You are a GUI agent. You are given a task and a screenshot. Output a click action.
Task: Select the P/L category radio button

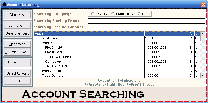[x=139, y=14]
